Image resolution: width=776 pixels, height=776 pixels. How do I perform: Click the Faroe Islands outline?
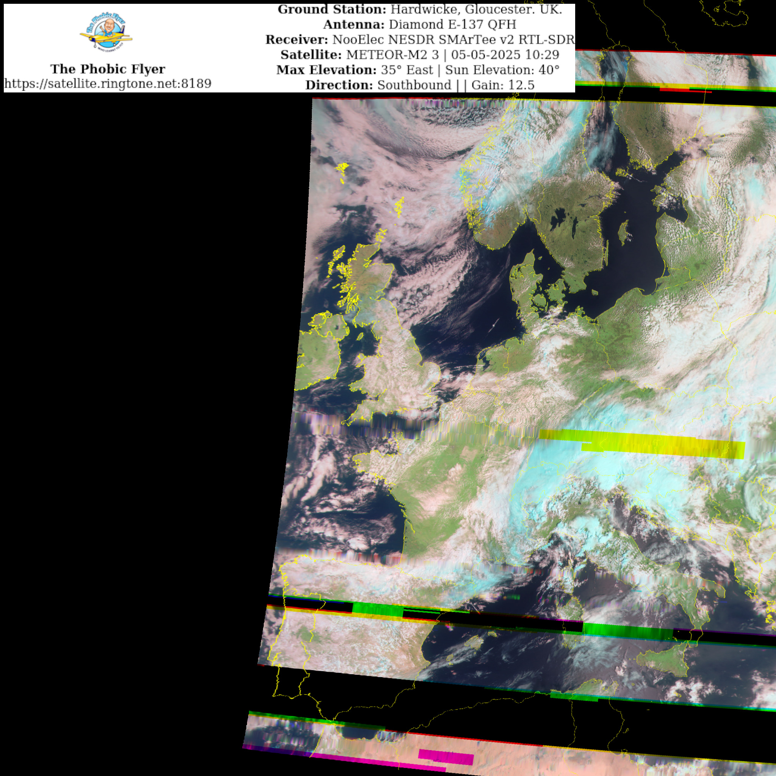tap(343, 169)
